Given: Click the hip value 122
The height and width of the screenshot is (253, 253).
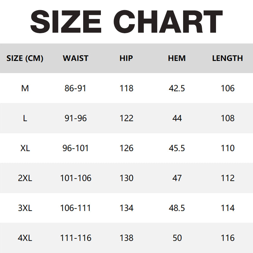Looking at the screenshot, I should pos(126,118).
